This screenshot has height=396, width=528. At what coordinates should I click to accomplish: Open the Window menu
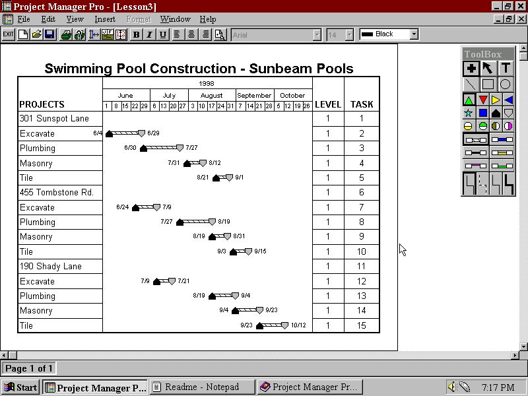coord(175,19)
